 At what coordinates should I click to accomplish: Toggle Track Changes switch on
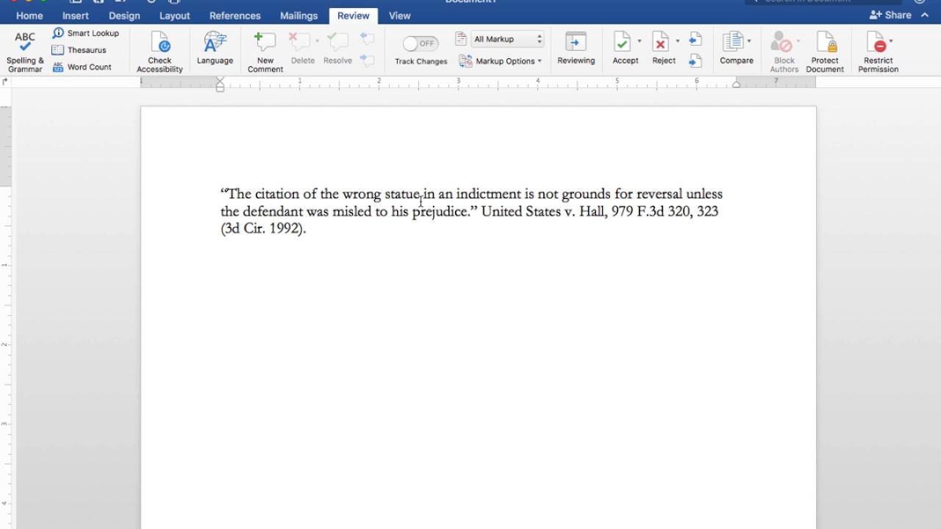(421, 43)
